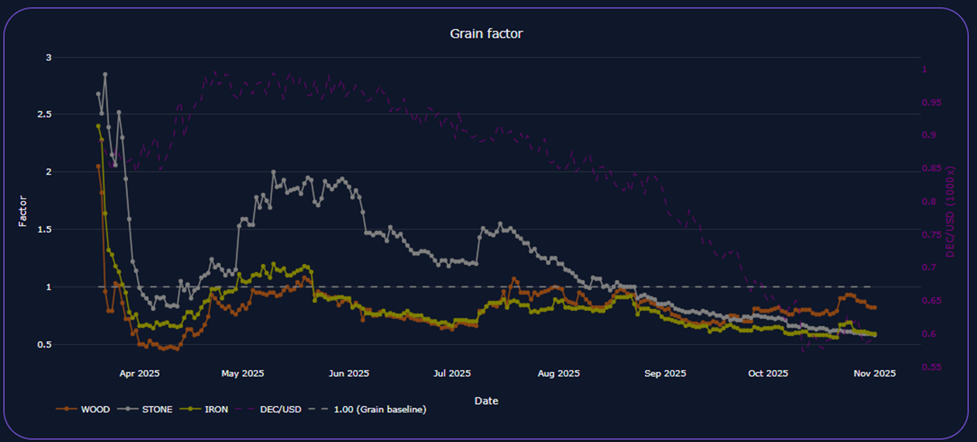Click the 'Factor' y-axis title
Viewport: 977px width, 442px height.
(23, 211)
